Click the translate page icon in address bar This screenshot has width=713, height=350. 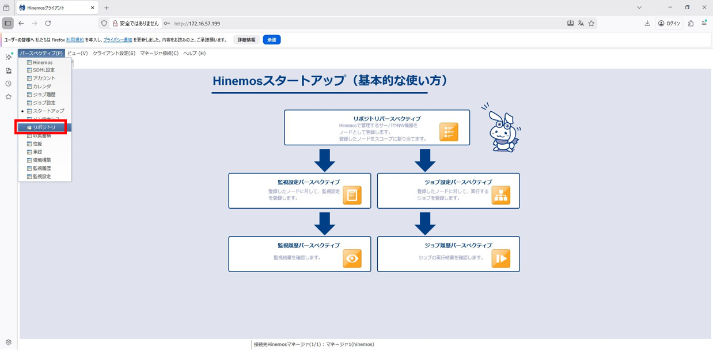(x=581, y=24)
